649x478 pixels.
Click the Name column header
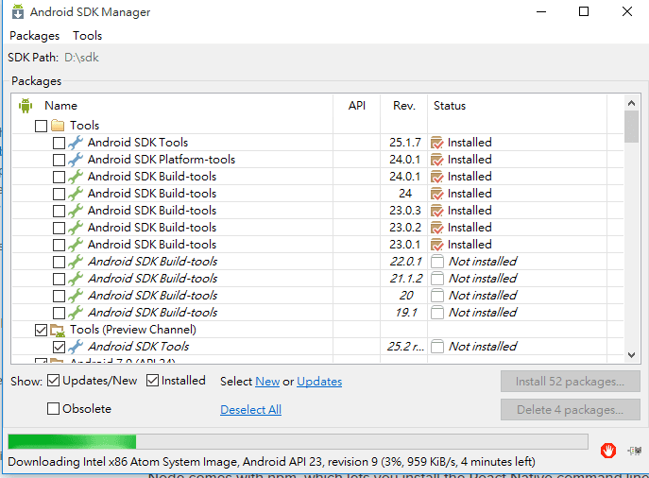pyautogui.click(x=60, y=106)
